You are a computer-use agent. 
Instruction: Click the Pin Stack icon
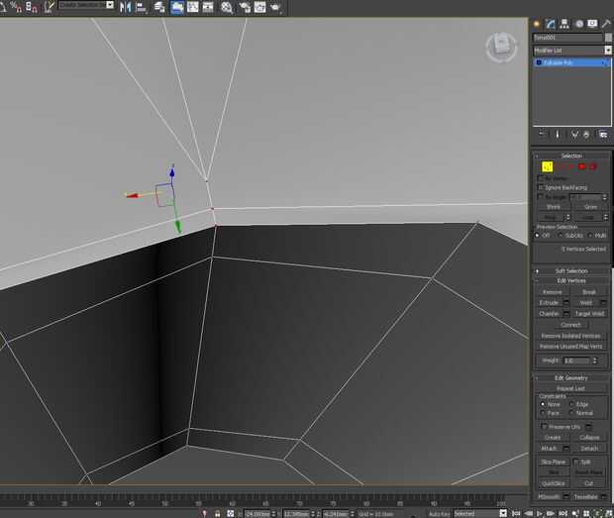click(x=543, y=134)
